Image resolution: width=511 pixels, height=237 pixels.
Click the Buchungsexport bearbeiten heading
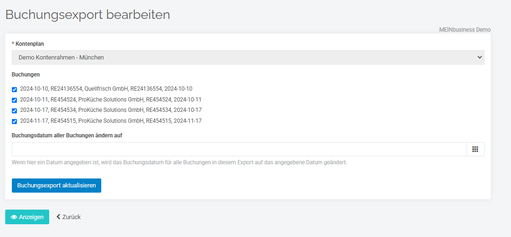pyautogui.click(x=88, y=15)
